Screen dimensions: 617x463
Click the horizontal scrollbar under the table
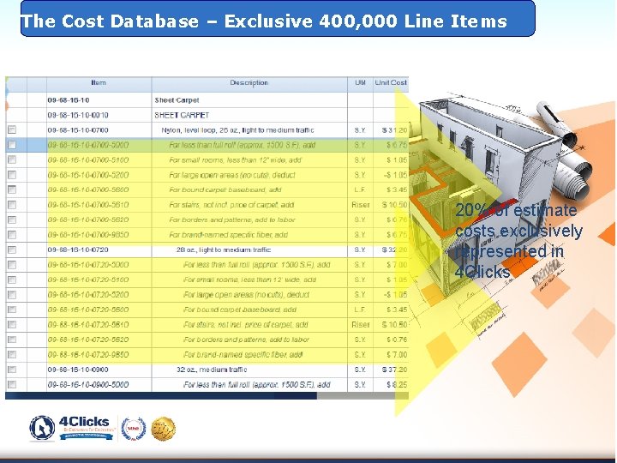click(207, 395)
